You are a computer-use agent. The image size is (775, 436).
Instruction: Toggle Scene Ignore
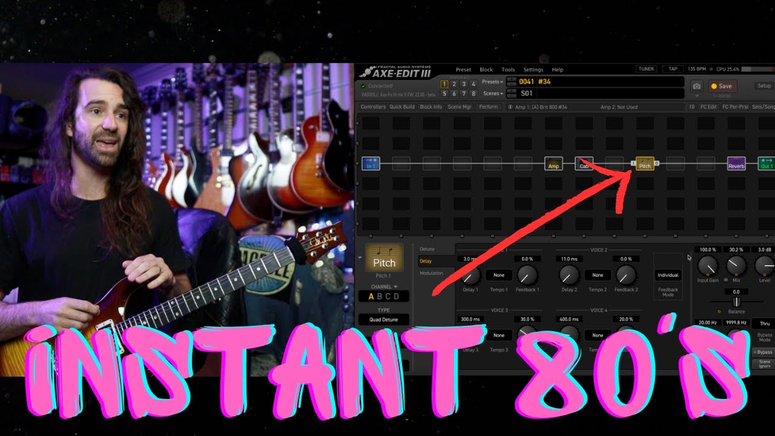point(765,363)
